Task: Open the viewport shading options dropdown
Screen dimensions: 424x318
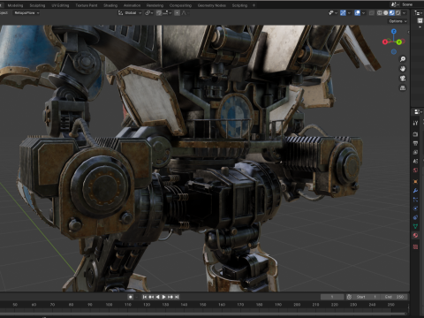Action: click(405, 13)
